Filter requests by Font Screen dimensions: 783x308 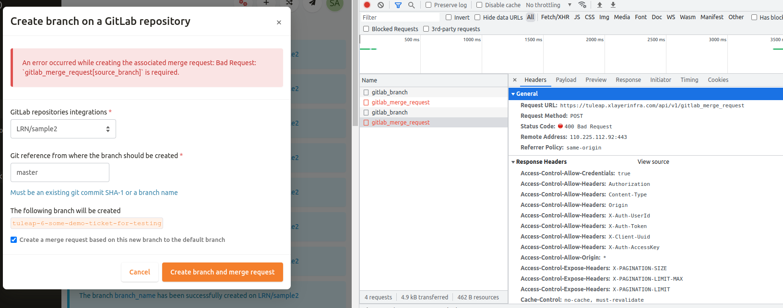click(x=641, y=17)
